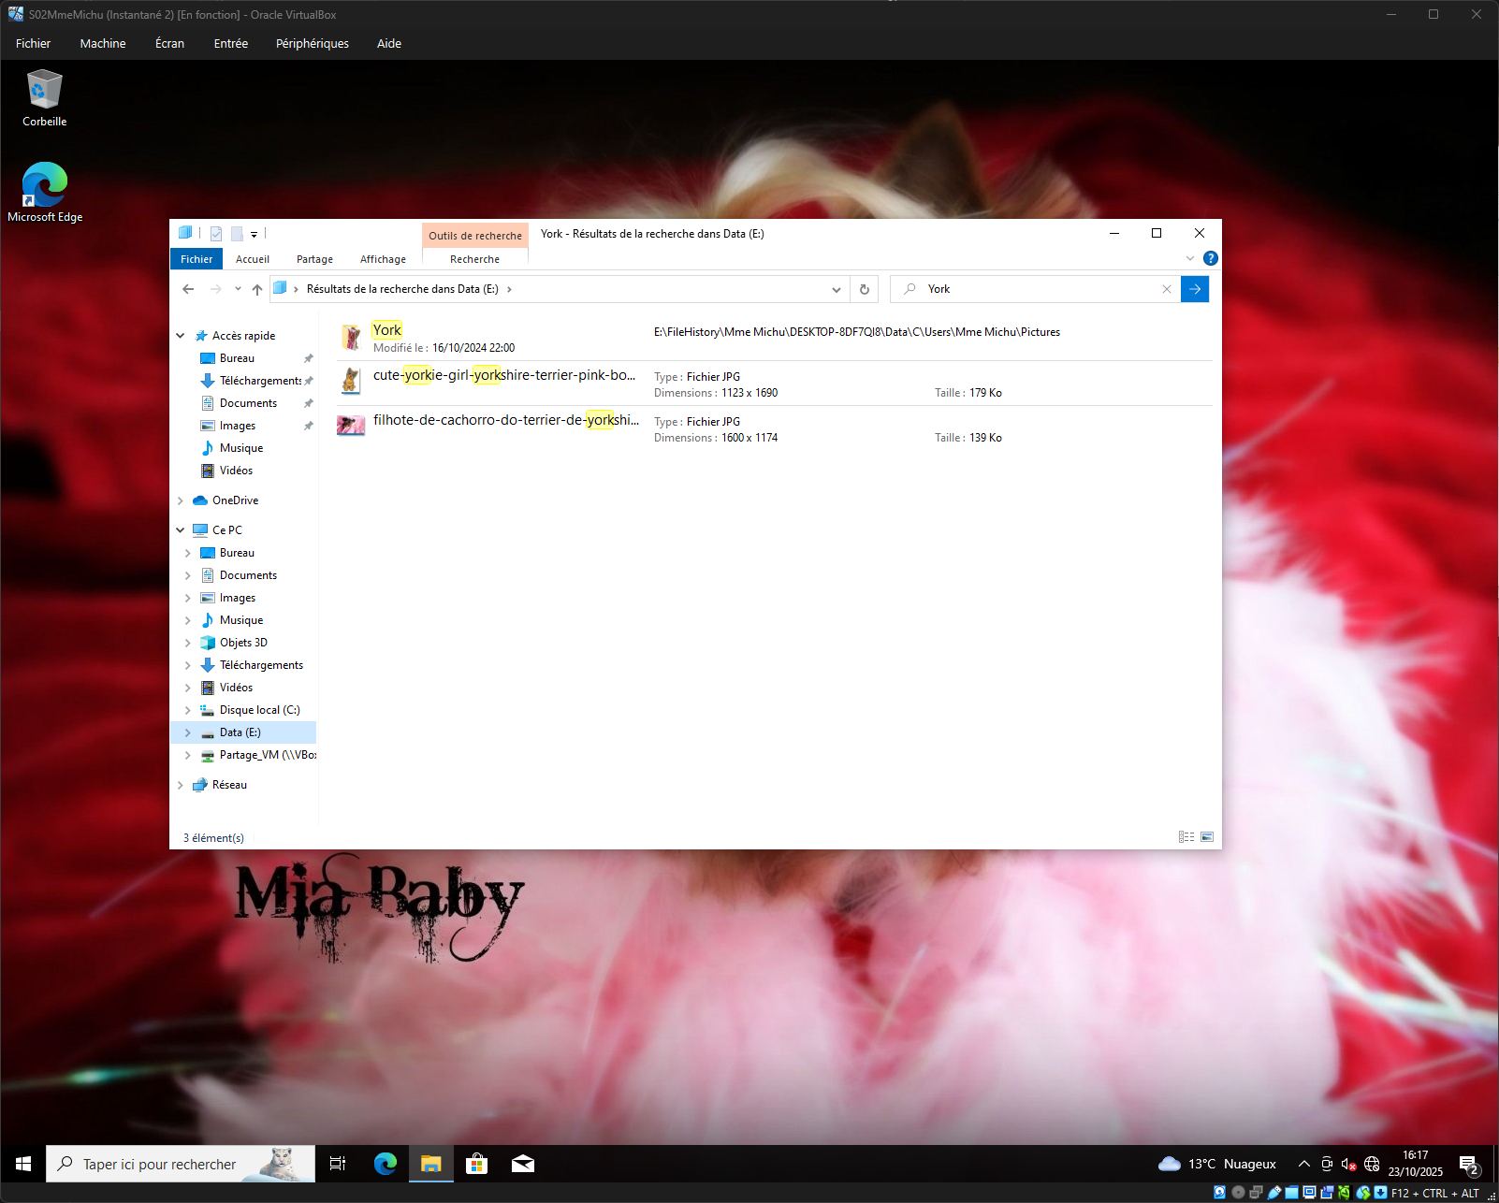Viewport: 1499px width, 1203px height.
Task: Open the Périphériques VirtualBox menu
Action: (x=312, y=43)
